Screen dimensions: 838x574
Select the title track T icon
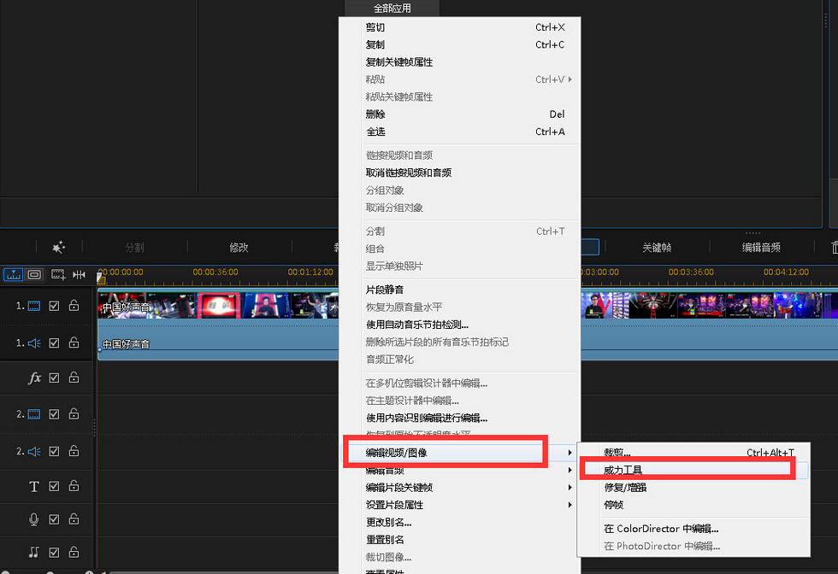click(34, 486)
